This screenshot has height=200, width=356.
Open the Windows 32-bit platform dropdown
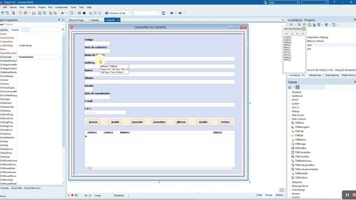130,13
